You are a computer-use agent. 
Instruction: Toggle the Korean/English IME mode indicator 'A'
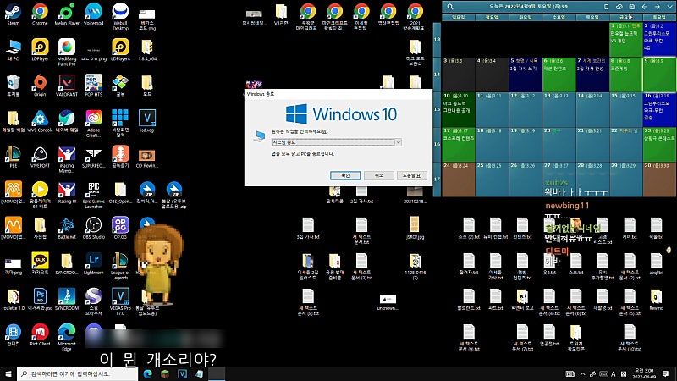tap(613, 373)
